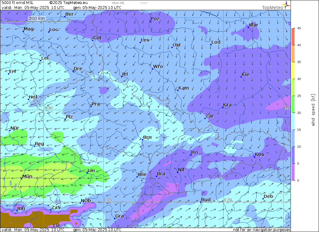Select the grey 'Mon 06' label
The image size is (319, 232).
tap(118, 3)
